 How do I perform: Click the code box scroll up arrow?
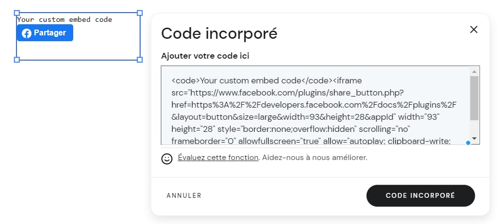click(x=474, y=71)
